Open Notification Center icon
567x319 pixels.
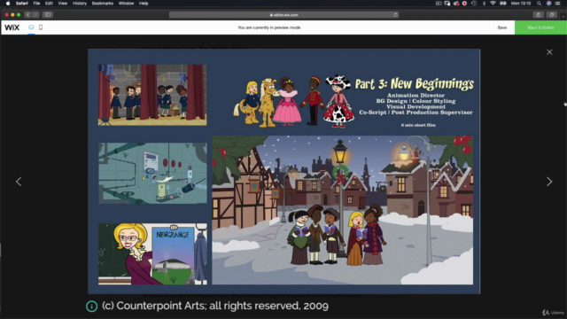pyautogui.click(x=558, y=4)
